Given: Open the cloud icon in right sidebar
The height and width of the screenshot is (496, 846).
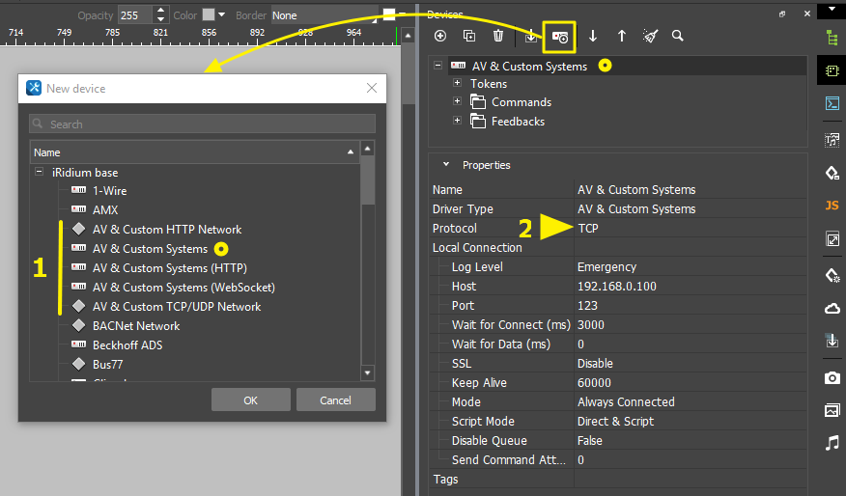Looking at the screenshot, I should click(x=832, y=308).
